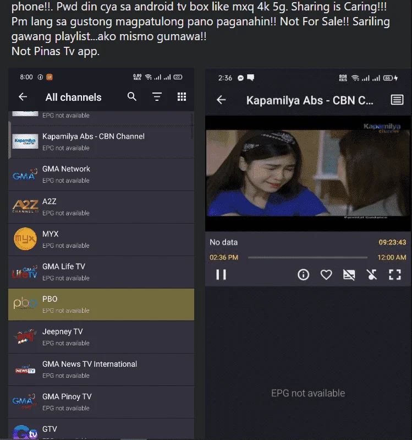This screenshot has width=412, height=440.
Task: Select GMA Pinoy TV channel
Action: point(101,402)
